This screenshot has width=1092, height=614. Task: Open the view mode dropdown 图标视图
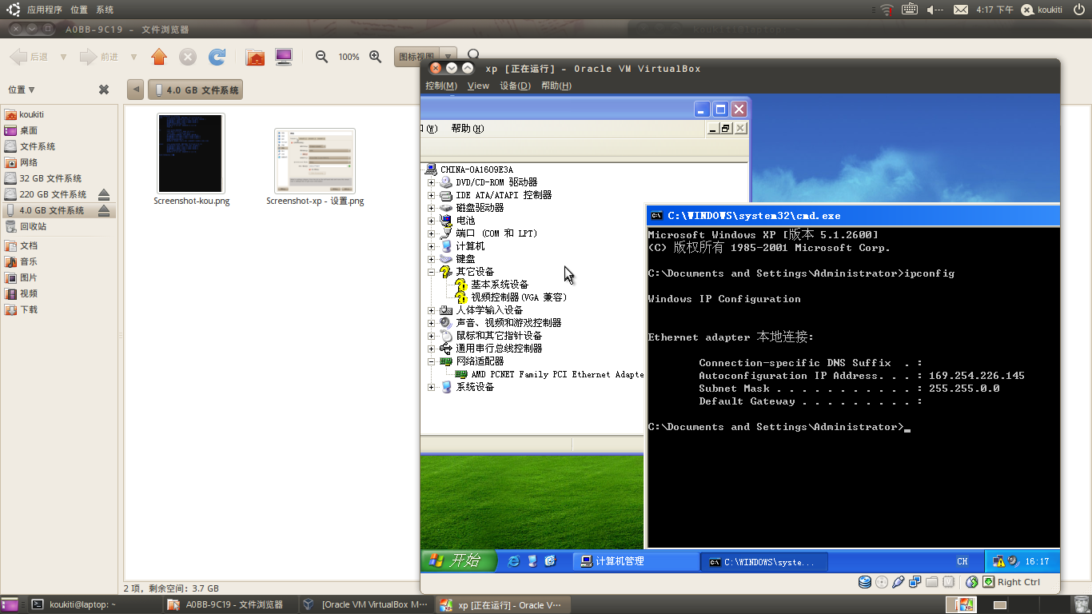click(425, 57)
